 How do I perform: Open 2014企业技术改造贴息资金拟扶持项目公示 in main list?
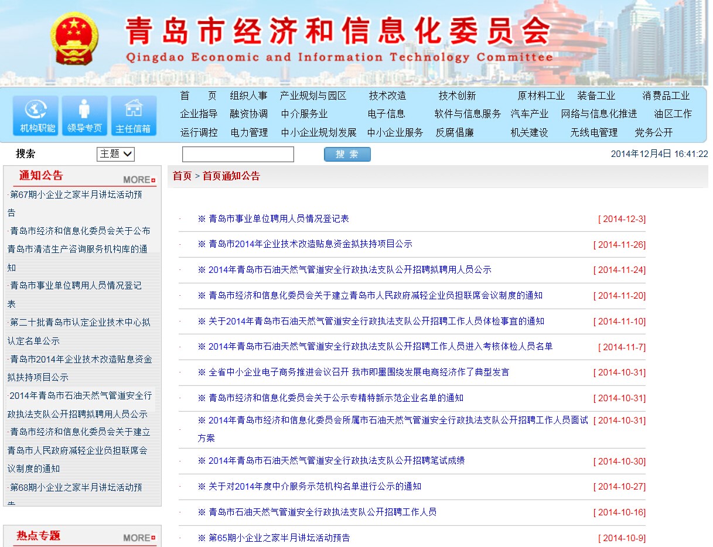click(310, 244)
